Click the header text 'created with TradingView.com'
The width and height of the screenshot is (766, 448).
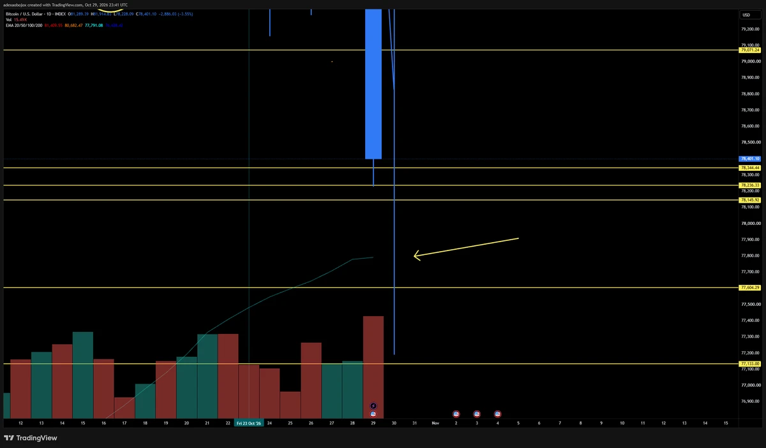click(x=54, y=4)
